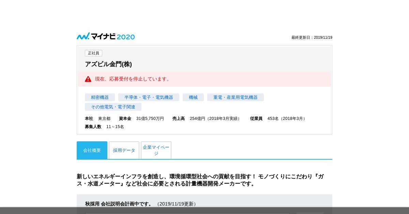The width and height of the screenshot is (409, 214).
Task: Click the 秋採用 会社説明会計画中です notice
Action: (119, 204)
